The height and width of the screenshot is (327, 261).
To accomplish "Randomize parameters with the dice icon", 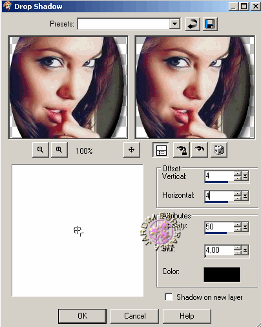I will pos(219,149).
